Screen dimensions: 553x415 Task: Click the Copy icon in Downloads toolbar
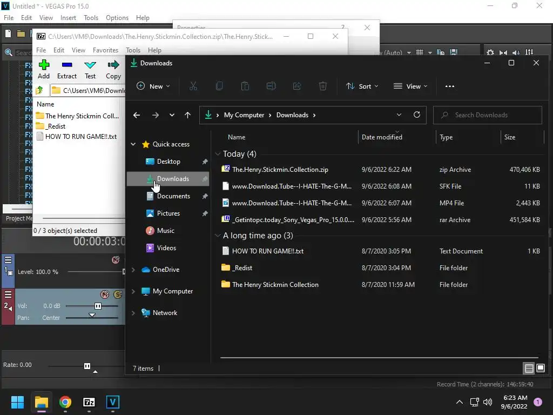tap(219, 86)
